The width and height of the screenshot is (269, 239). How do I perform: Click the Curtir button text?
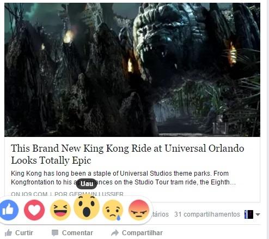pyautogui.click(x=24, y=232)
